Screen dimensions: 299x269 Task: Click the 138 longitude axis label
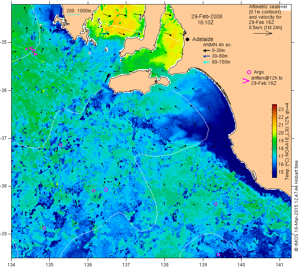point(164,265)
